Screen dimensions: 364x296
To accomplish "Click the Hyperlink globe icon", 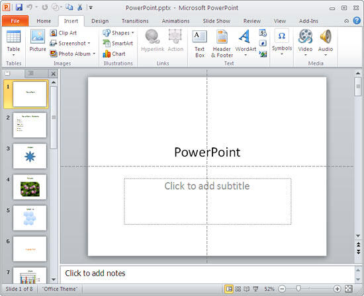I will pyautogui.click(x=152, y=36).
